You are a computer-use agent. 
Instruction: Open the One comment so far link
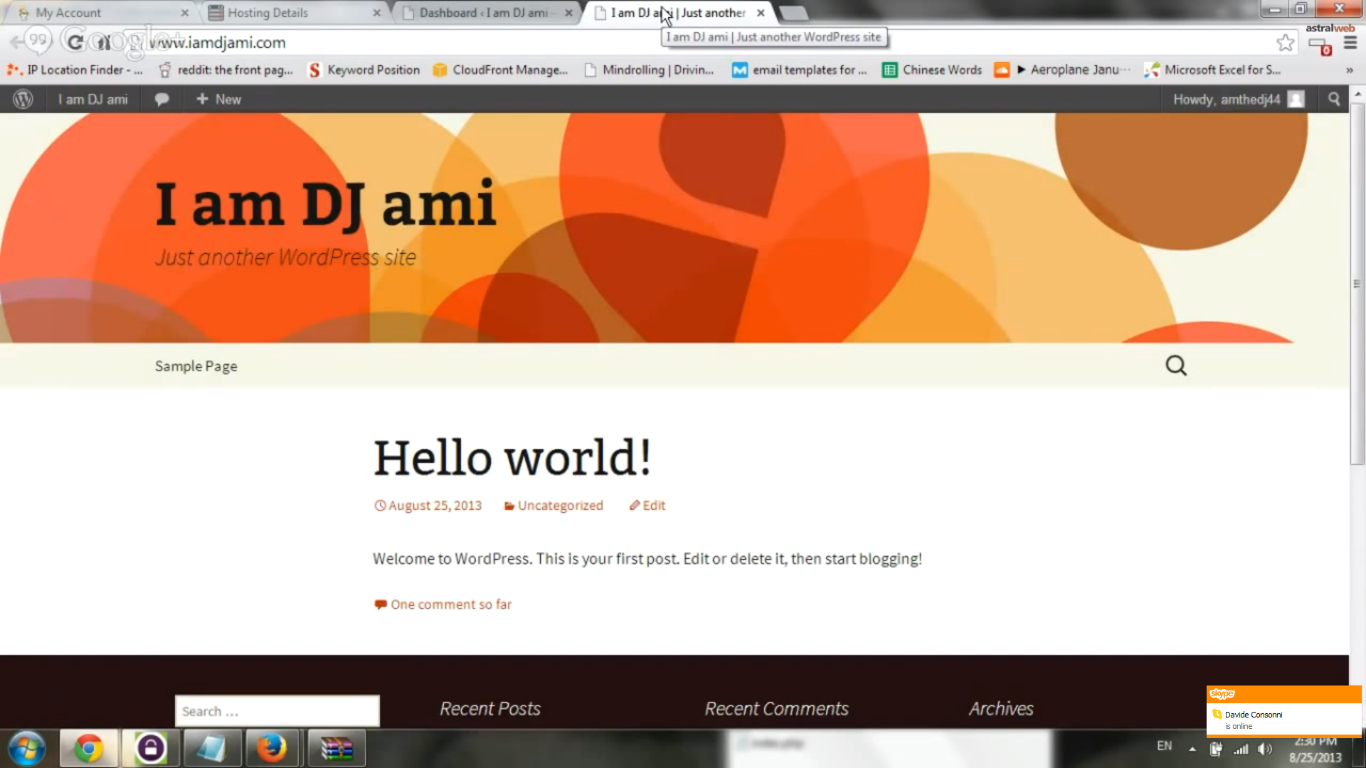click(450, 604)
